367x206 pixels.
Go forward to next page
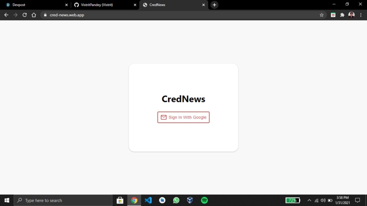pos(15,15)
